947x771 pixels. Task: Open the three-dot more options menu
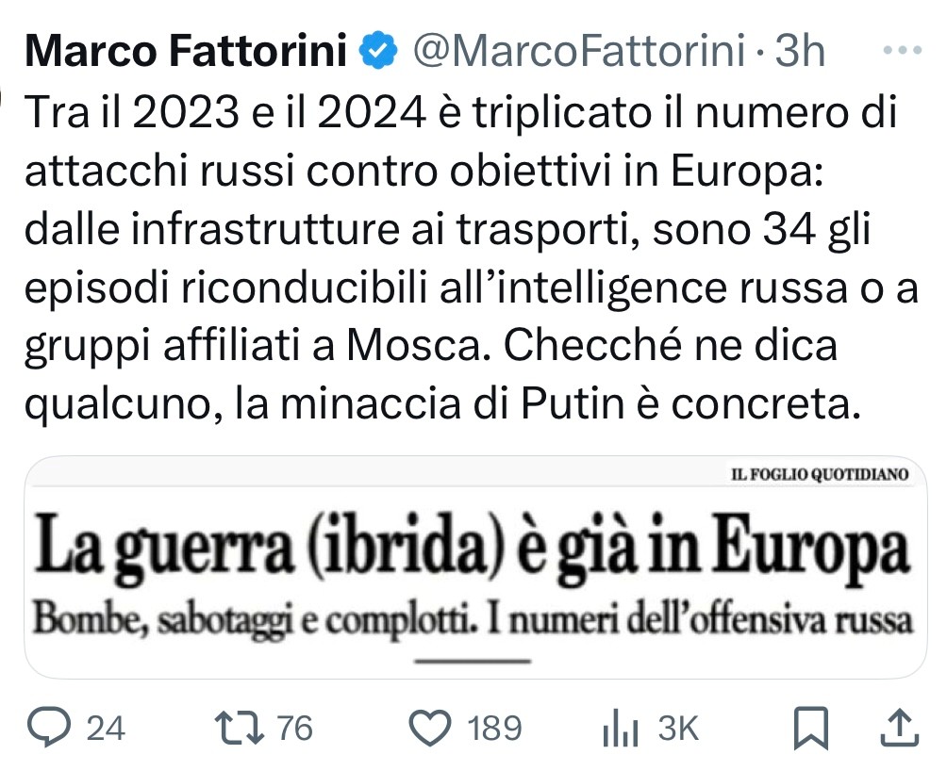[905, 52]
